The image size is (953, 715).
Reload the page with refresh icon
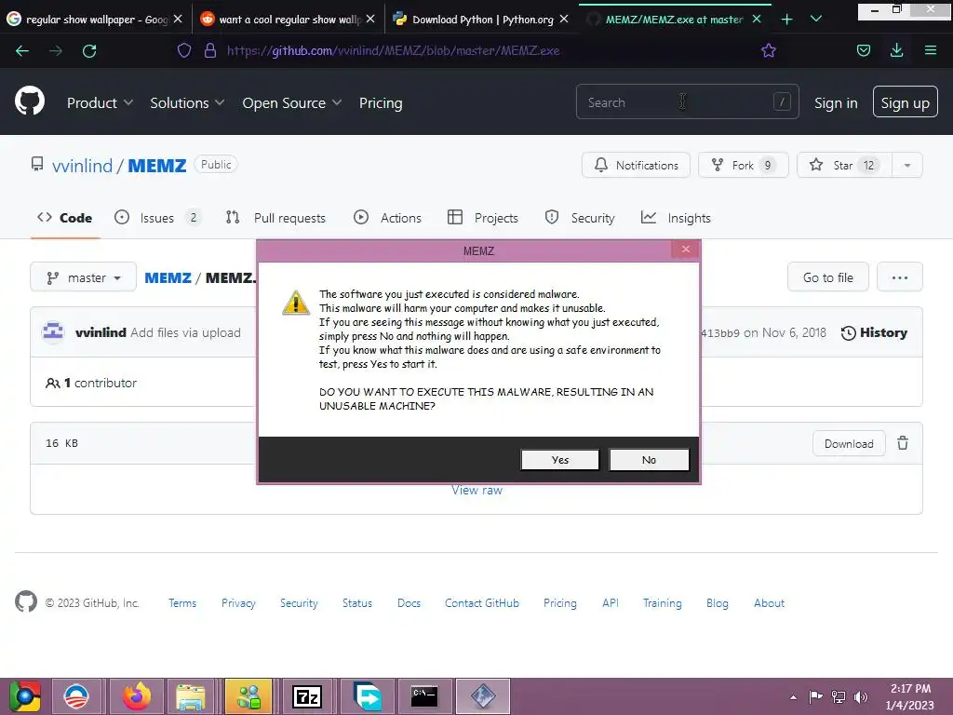click(89, 51)
